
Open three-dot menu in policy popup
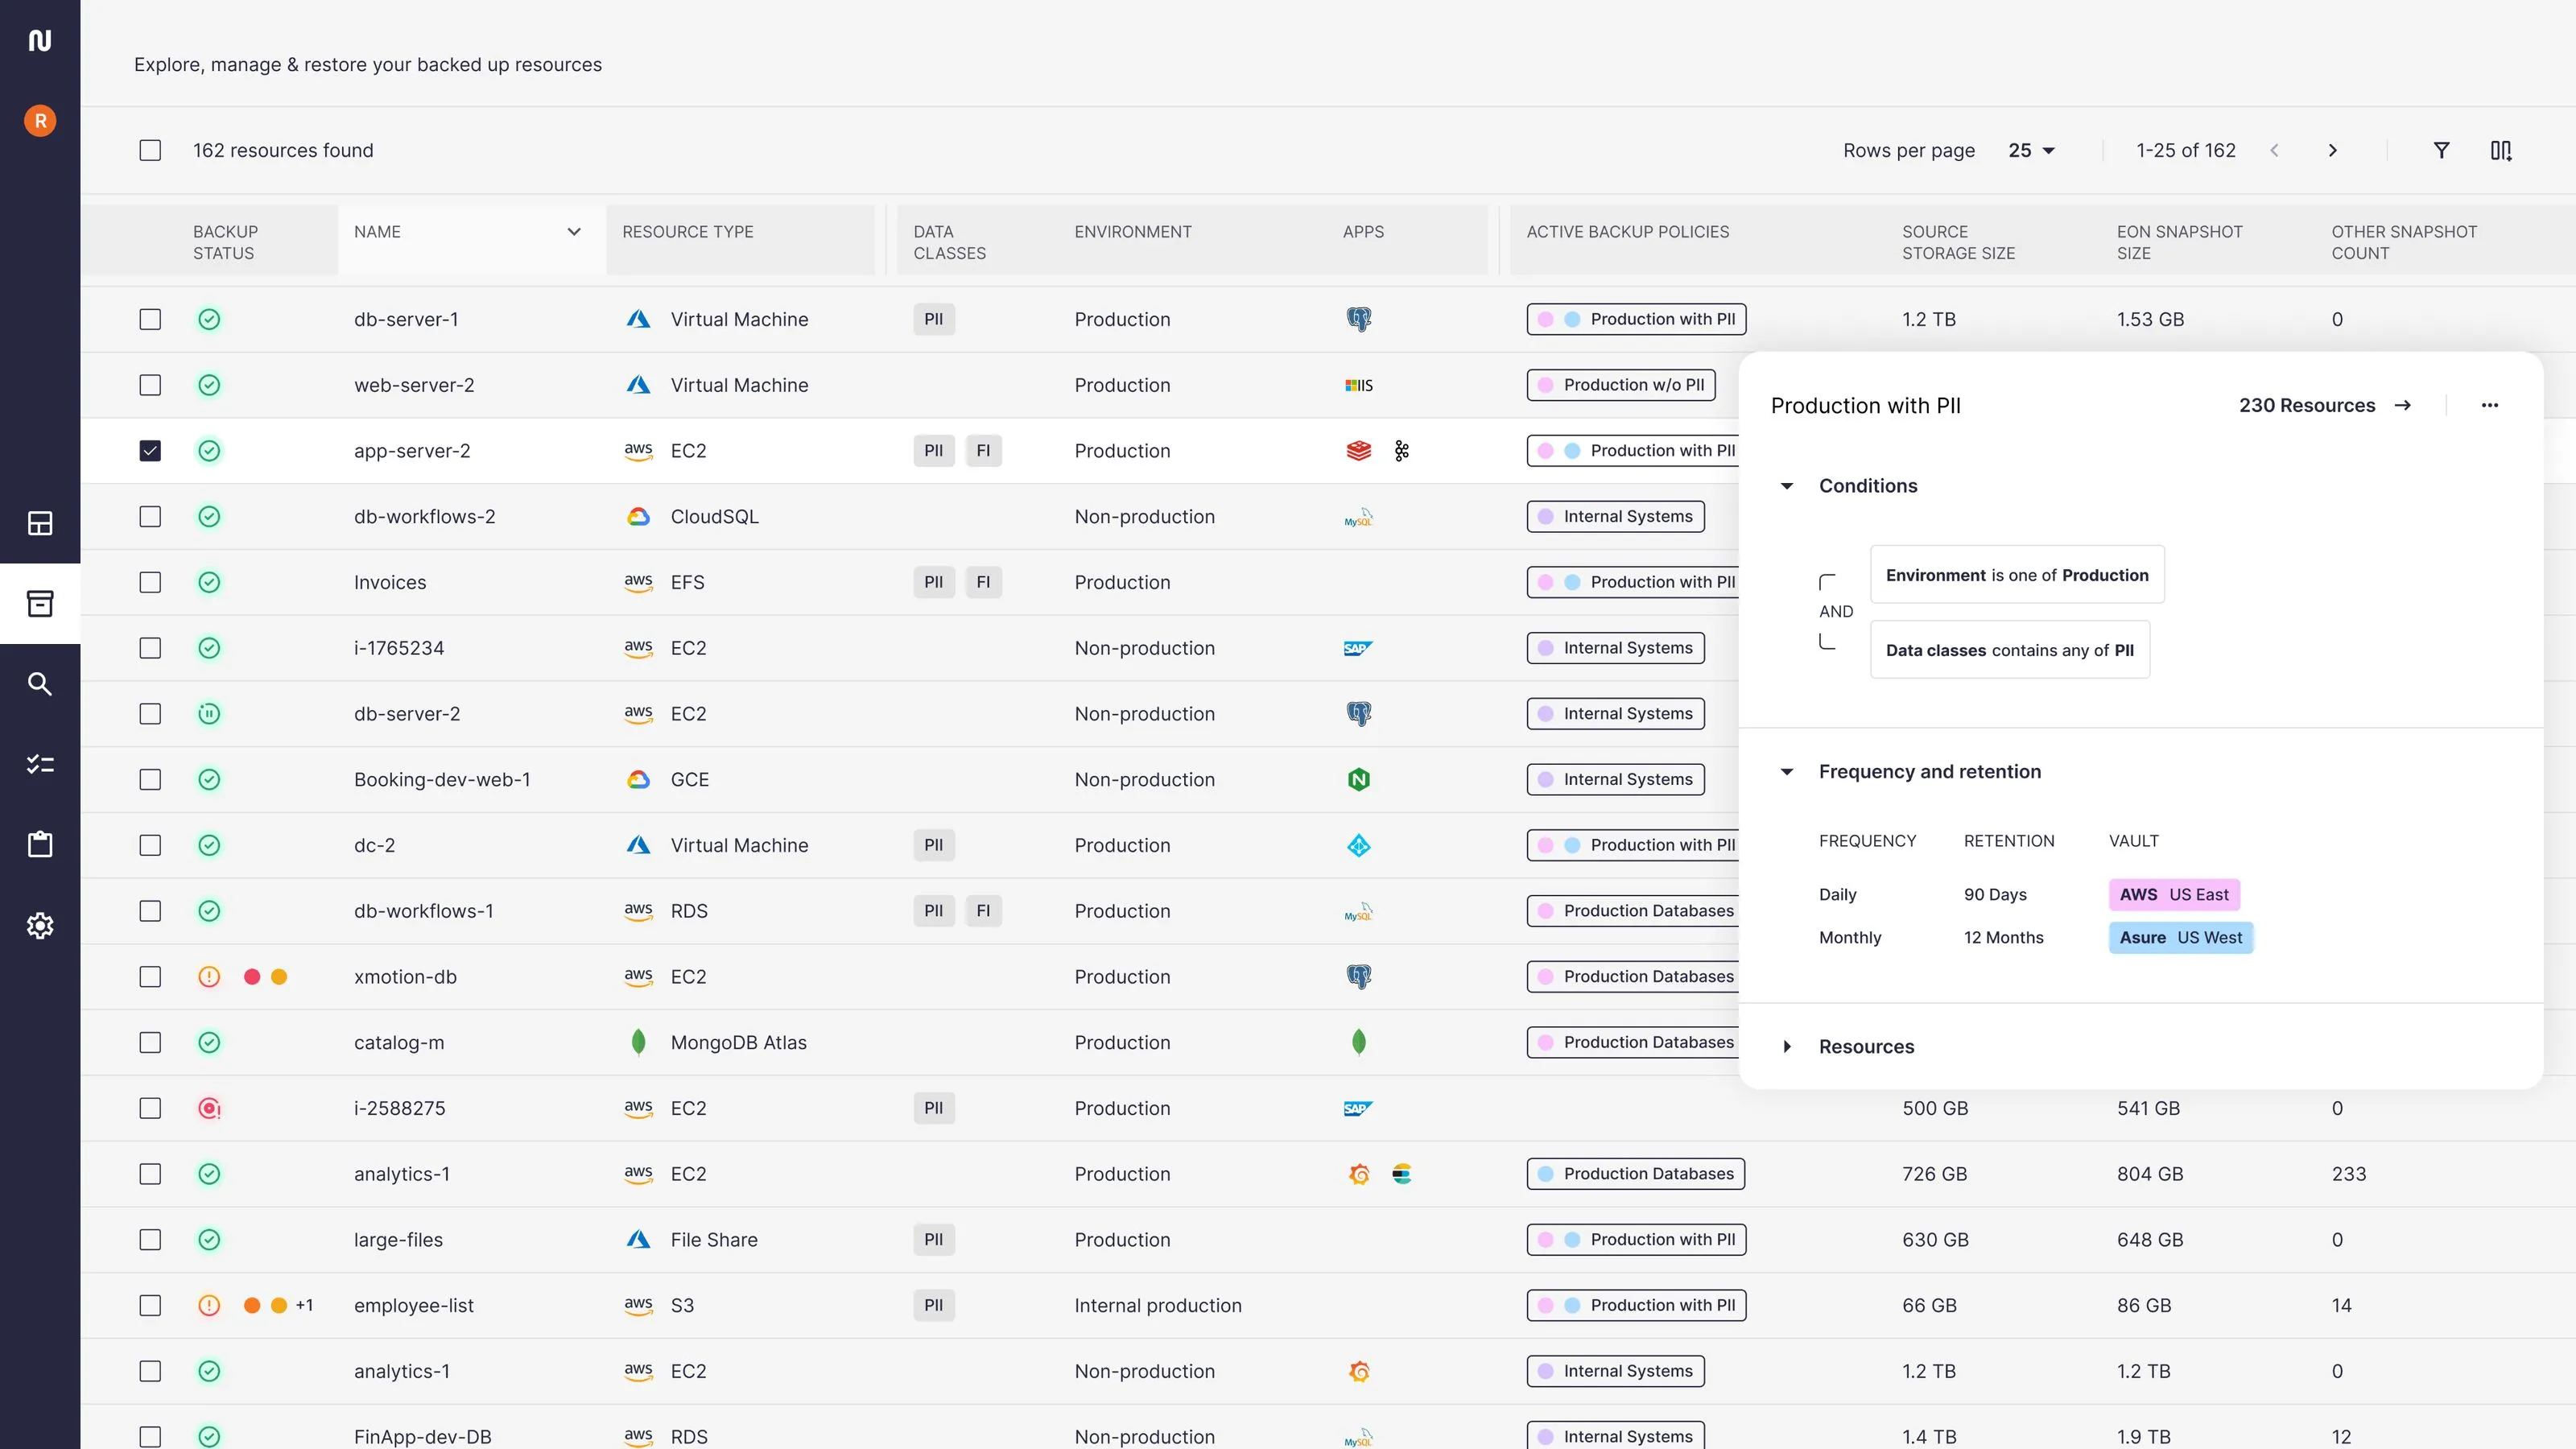[x=2490, y=405]
